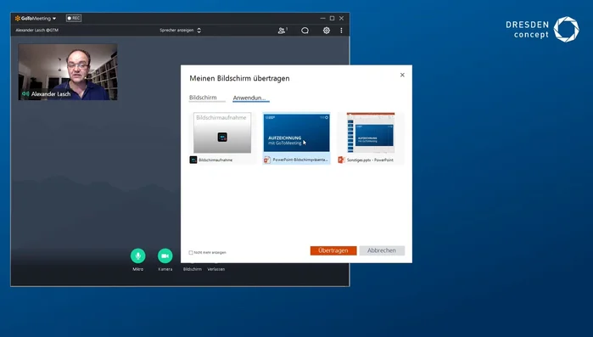The height and width of the screenshot is (337, 593).
Task: Click the Bildschirm share label
Action: click(x=193, y=269)
